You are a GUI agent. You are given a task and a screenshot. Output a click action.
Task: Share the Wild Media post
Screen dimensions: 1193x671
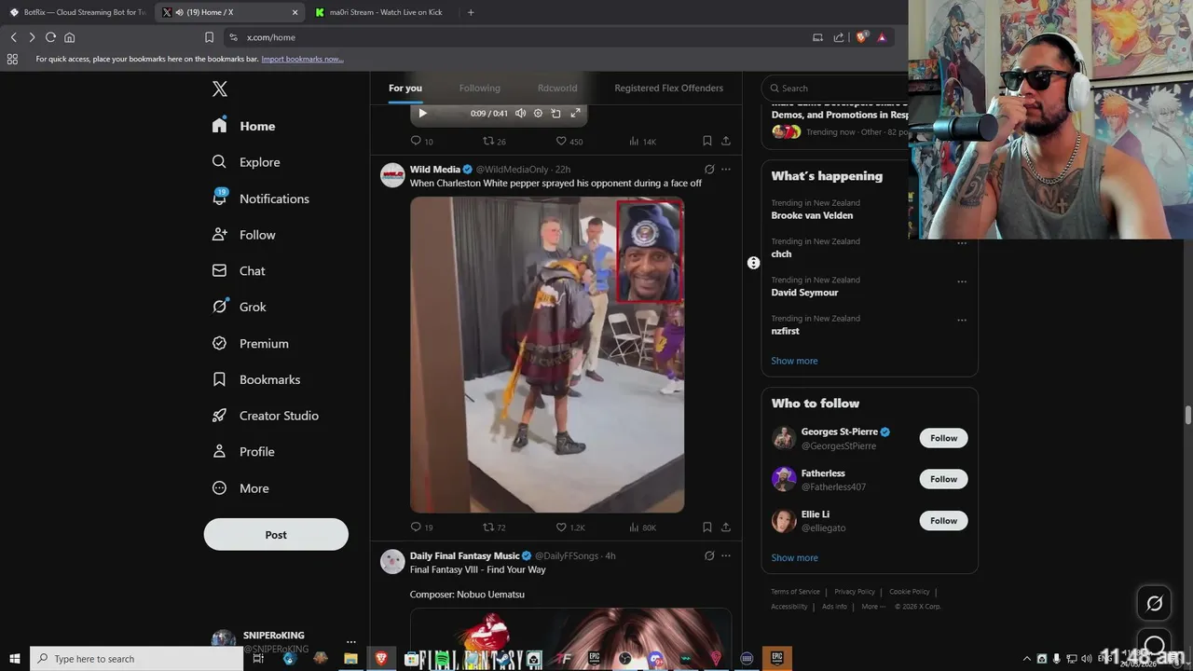pos(725,527)
